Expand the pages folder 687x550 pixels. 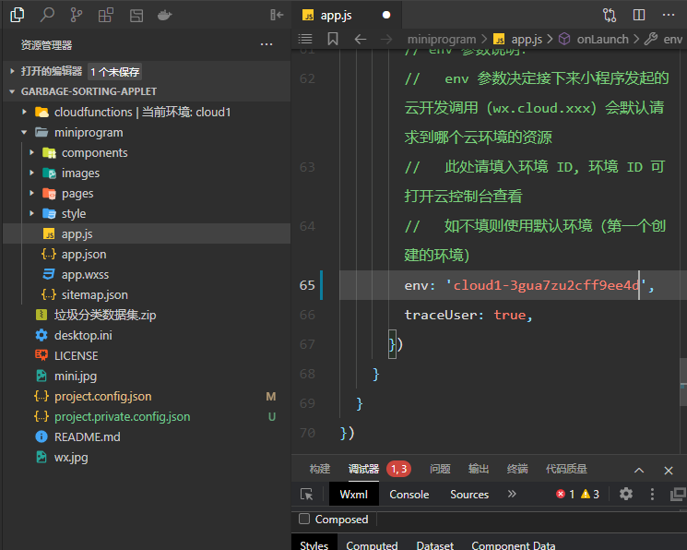point(31,193)
